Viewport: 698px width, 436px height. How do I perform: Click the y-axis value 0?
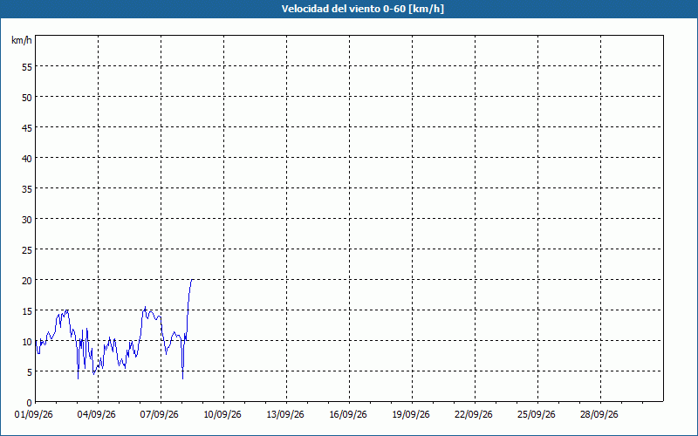point(30,403)
